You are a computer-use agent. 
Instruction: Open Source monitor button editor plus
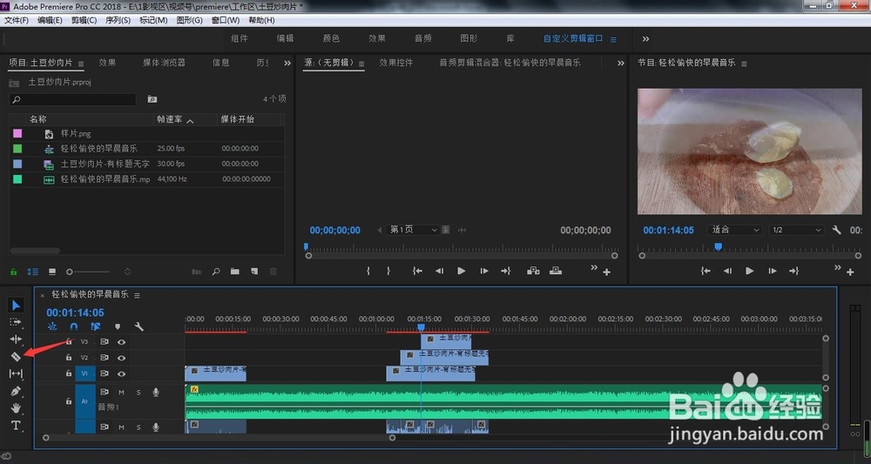[x=606, y=272]
